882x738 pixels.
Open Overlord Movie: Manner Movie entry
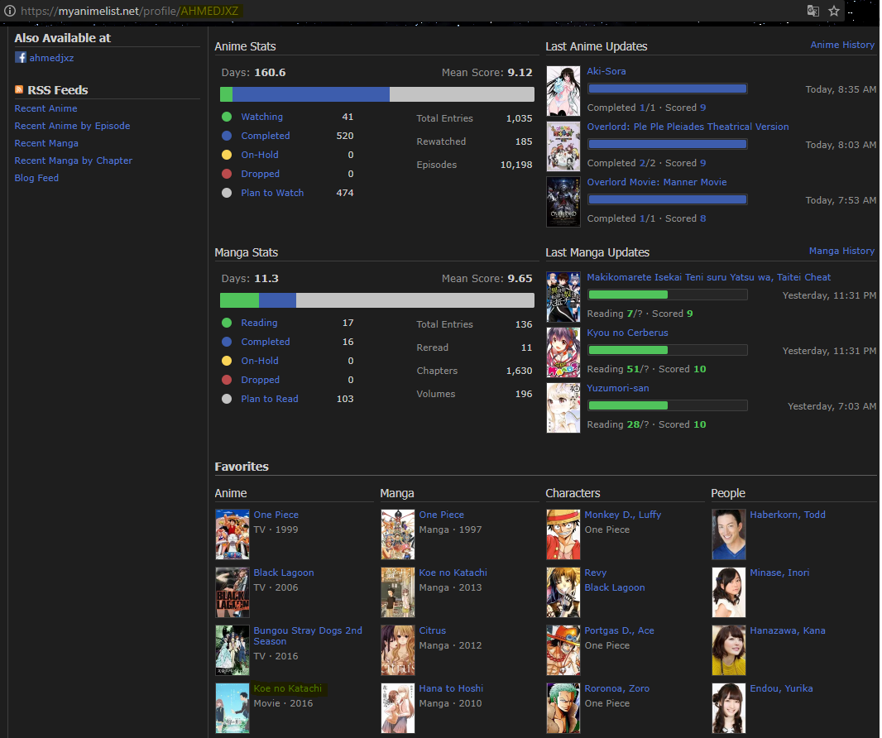point(656,182)
